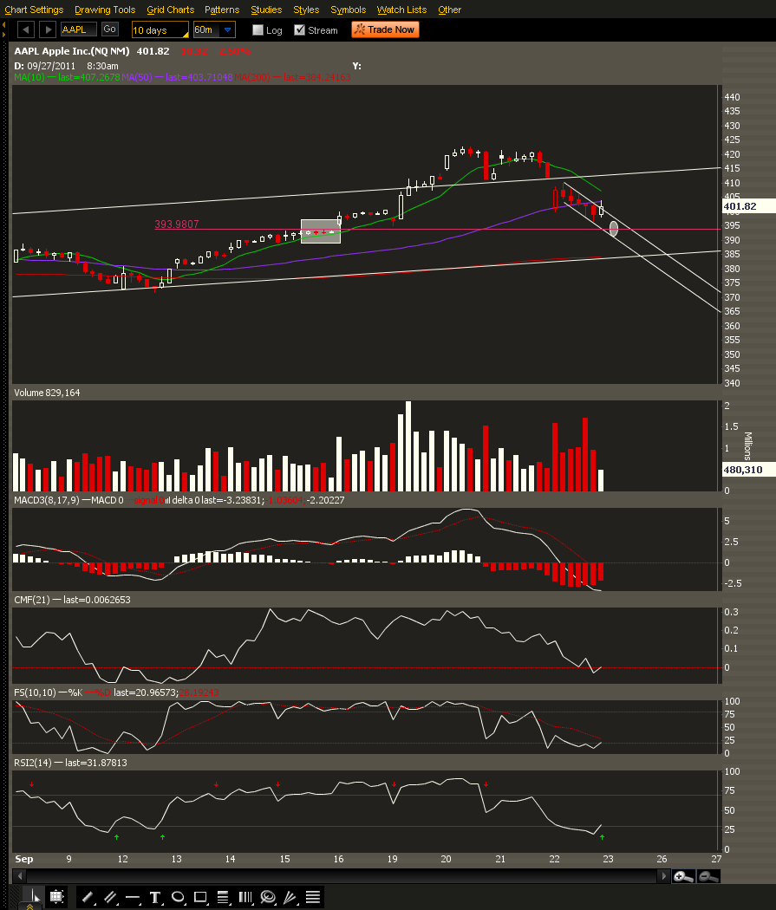Screen dimensions: 776x910
Task: Open the Other menu
Action: click(450, 10)
